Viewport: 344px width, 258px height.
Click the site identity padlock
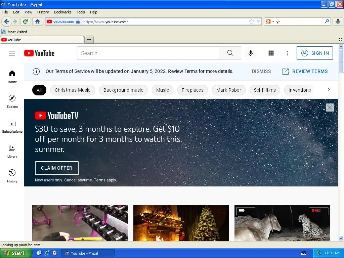(x=78, y=21)
